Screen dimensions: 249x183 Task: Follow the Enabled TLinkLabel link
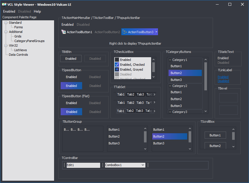coord(223,77)
